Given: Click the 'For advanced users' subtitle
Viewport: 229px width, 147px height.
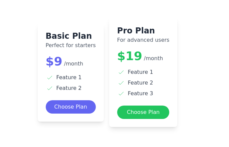Looking at the screenshot, I should 143,40.
